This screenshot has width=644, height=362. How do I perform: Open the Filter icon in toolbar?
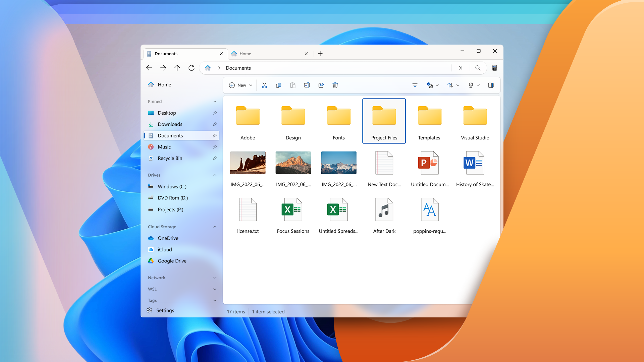point(415,85)
